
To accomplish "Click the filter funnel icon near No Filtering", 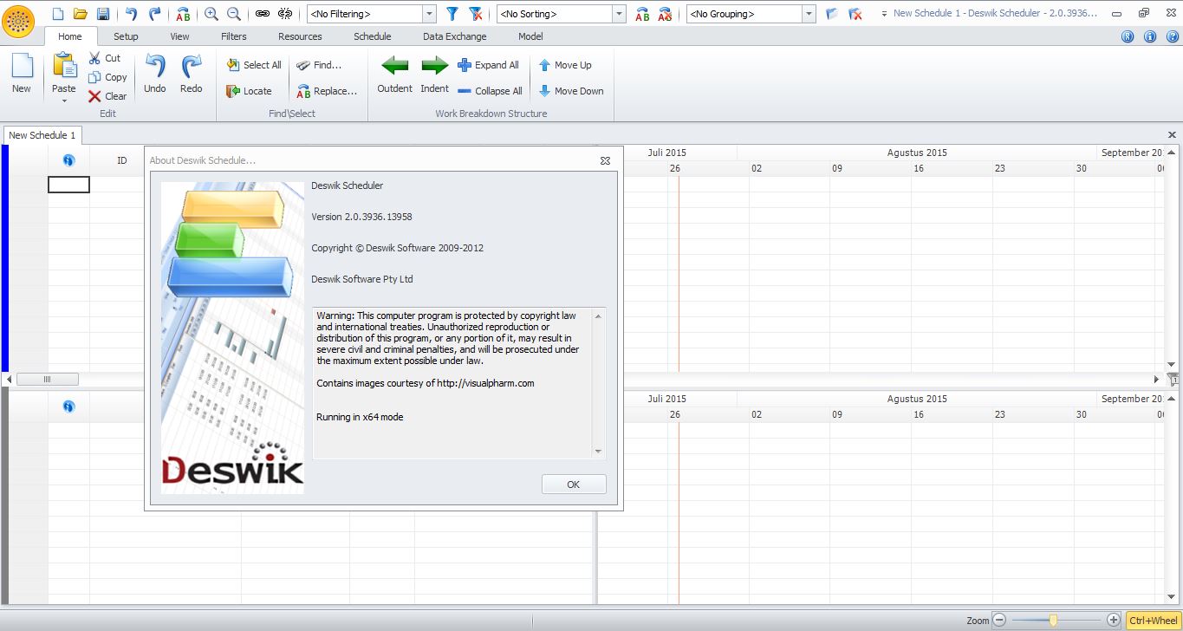I will coord(452,13).
